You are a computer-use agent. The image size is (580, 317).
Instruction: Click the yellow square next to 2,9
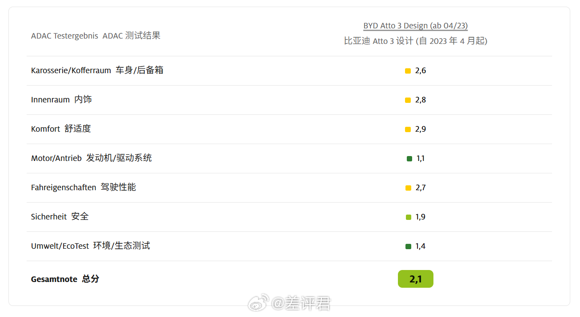click(x=408, y=129)
